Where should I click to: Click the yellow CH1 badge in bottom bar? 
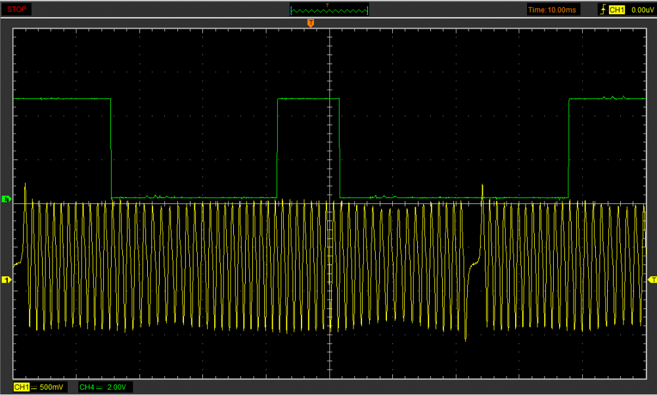(21, 388)
